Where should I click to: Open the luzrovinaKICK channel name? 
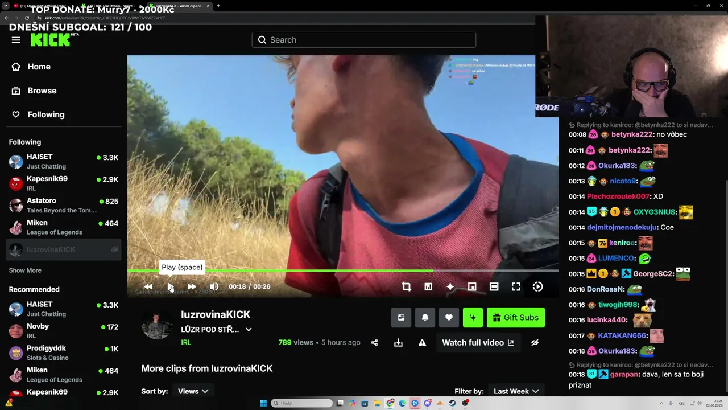point(216,315)
